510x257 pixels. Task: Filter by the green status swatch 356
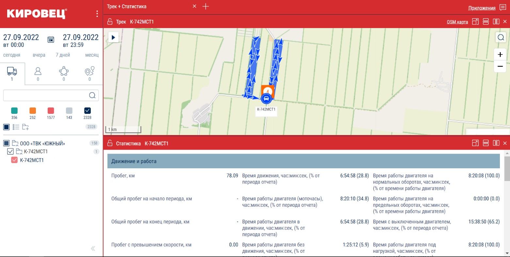tap(14, 111)
